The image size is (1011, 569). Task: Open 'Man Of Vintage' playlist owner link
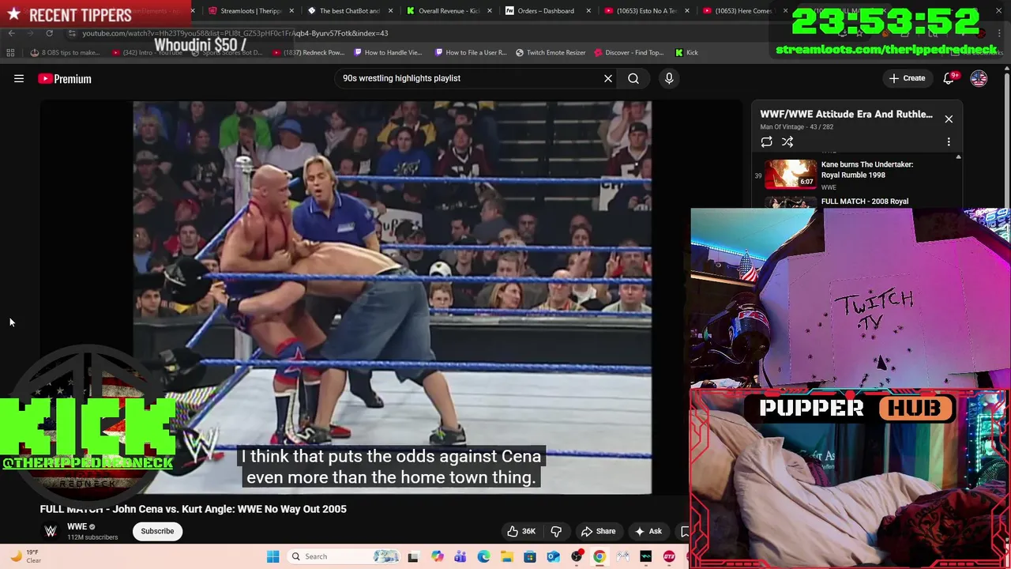782,126
